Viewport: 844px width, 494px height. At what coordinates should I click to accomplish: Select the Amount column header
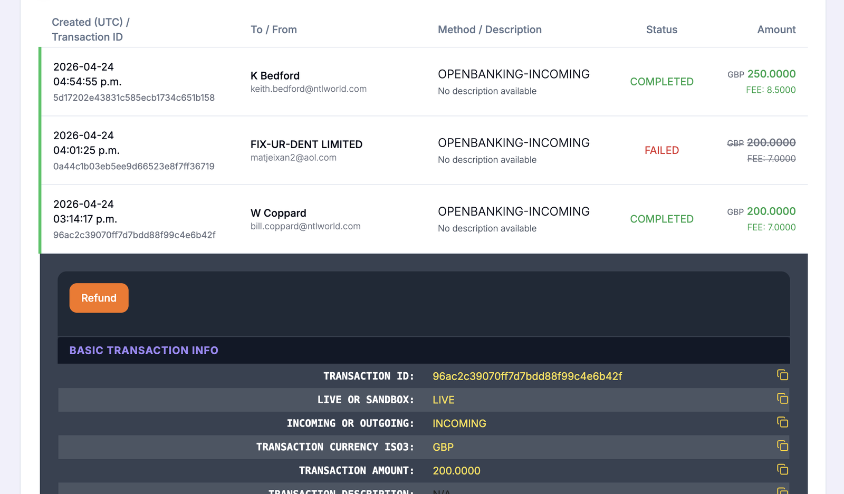coord(776,30)
